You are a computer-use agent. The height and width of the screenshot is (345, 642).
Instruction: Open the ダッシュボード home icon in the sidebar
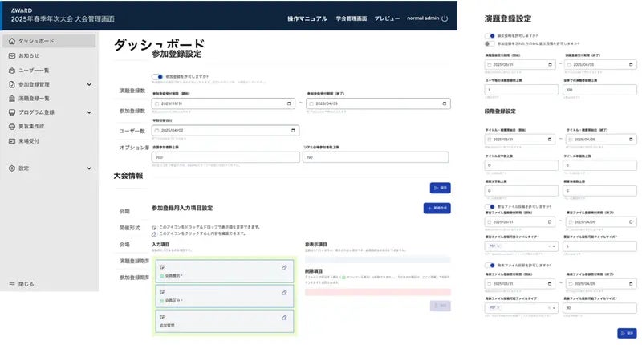12,41
